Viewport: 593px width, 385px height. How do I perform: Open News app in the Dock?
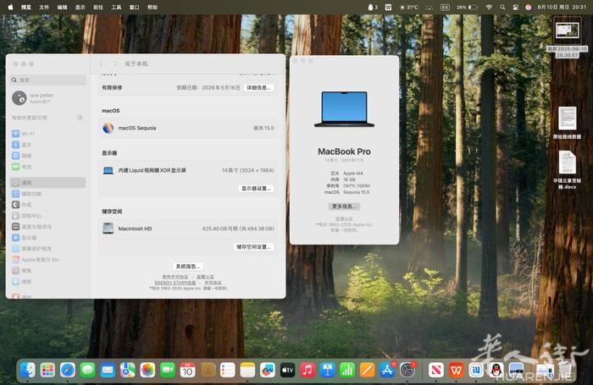(436, 370)
